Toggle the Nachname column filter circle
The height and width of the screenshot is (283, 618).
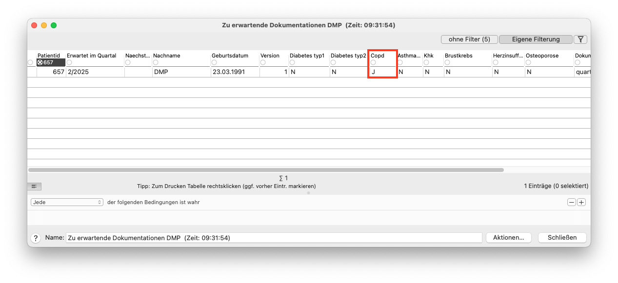point(156,62)
